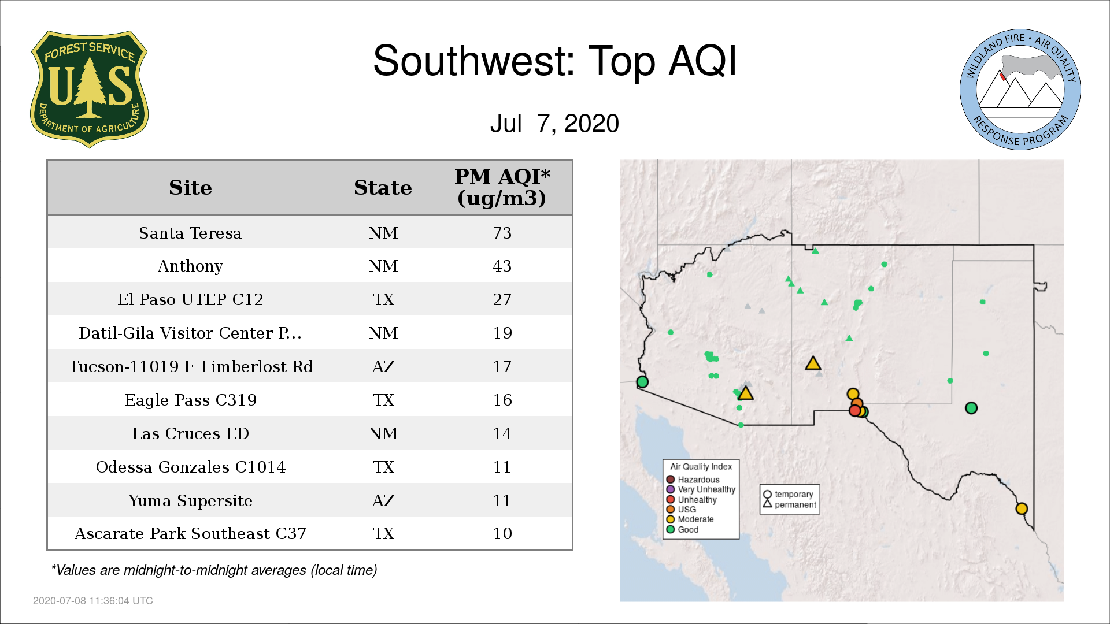
Task: Click the AQI value 10 for Ascarate Park
Action: [x=502, y=533]
